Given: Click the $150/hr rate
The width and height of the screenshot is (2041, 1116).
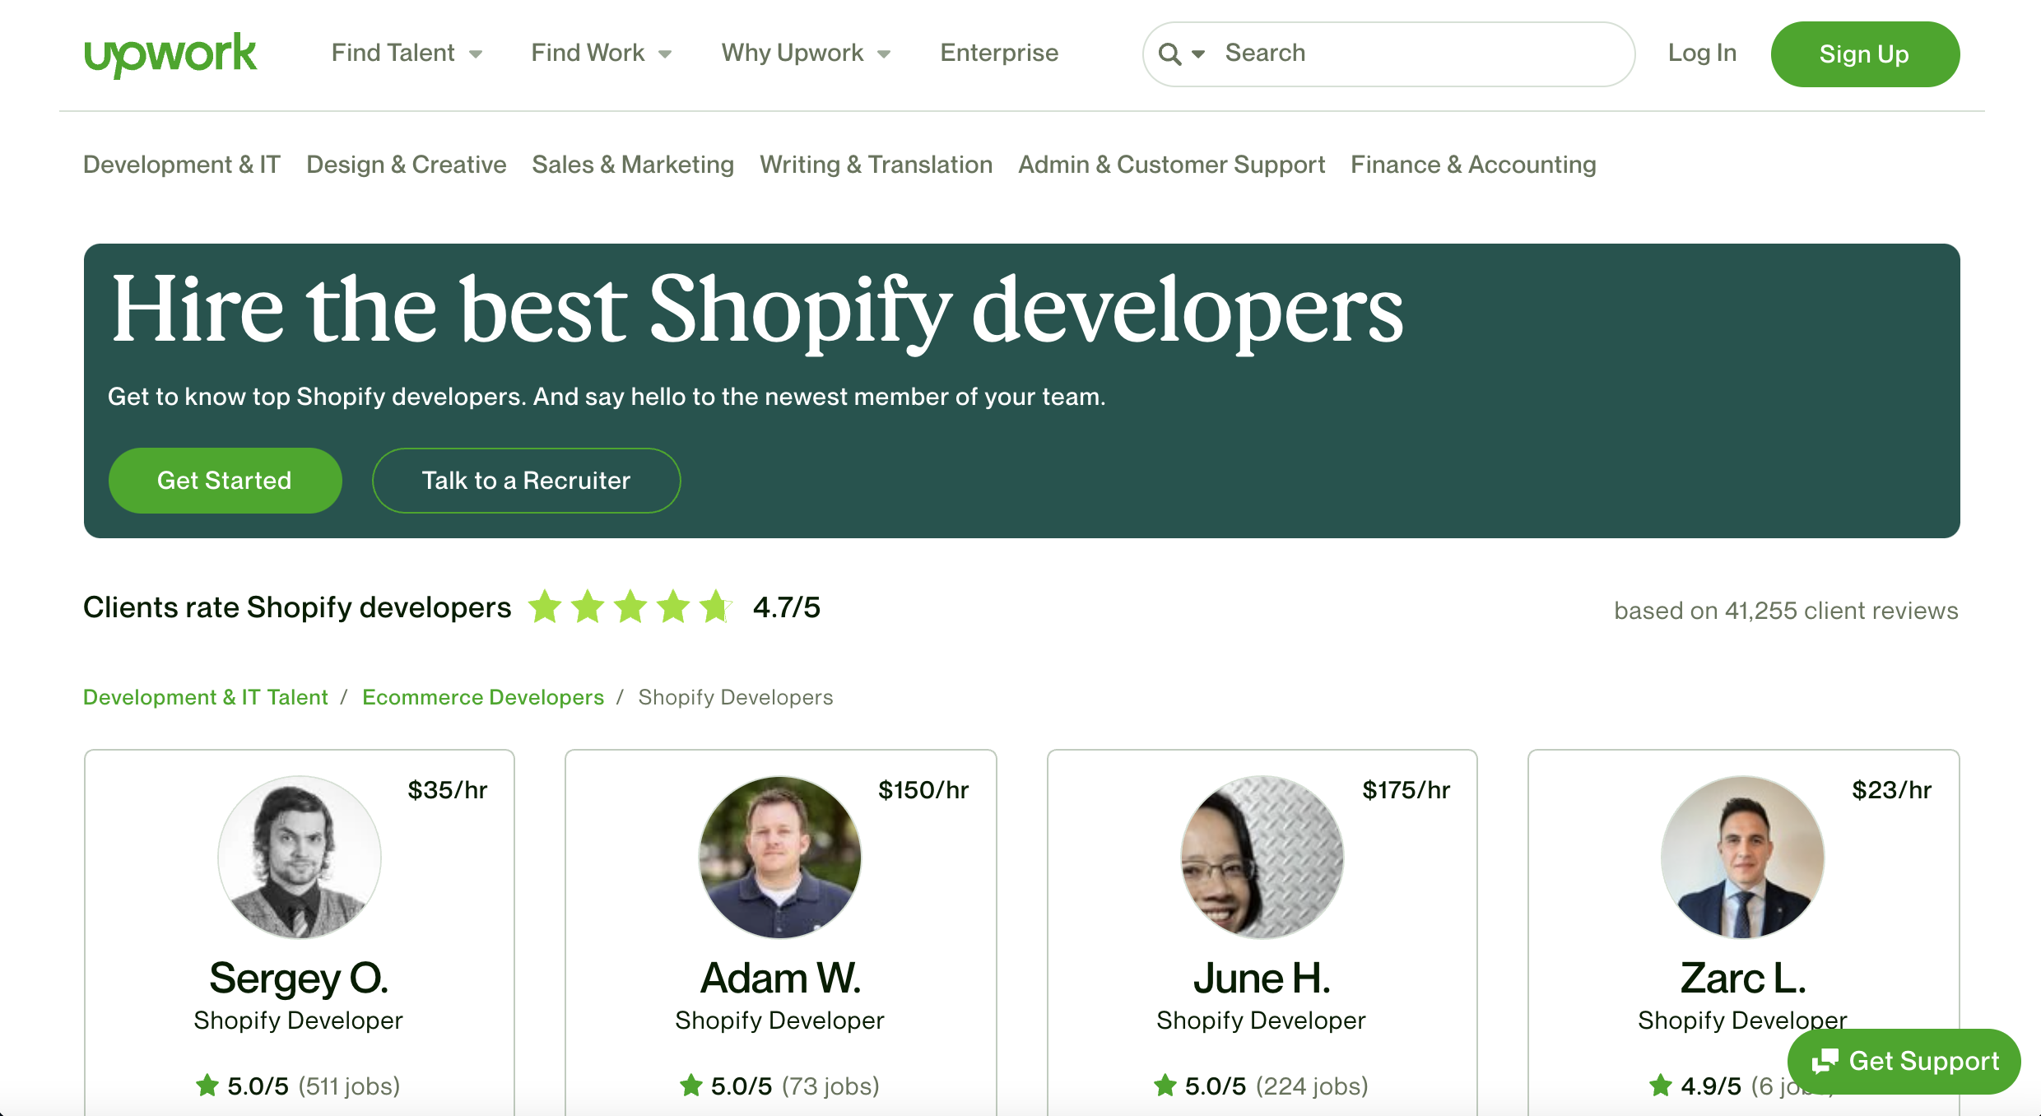Looking at the screenshot, I should (x=923, y=790).
